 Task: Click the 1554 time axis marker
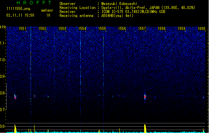[82, 29]
